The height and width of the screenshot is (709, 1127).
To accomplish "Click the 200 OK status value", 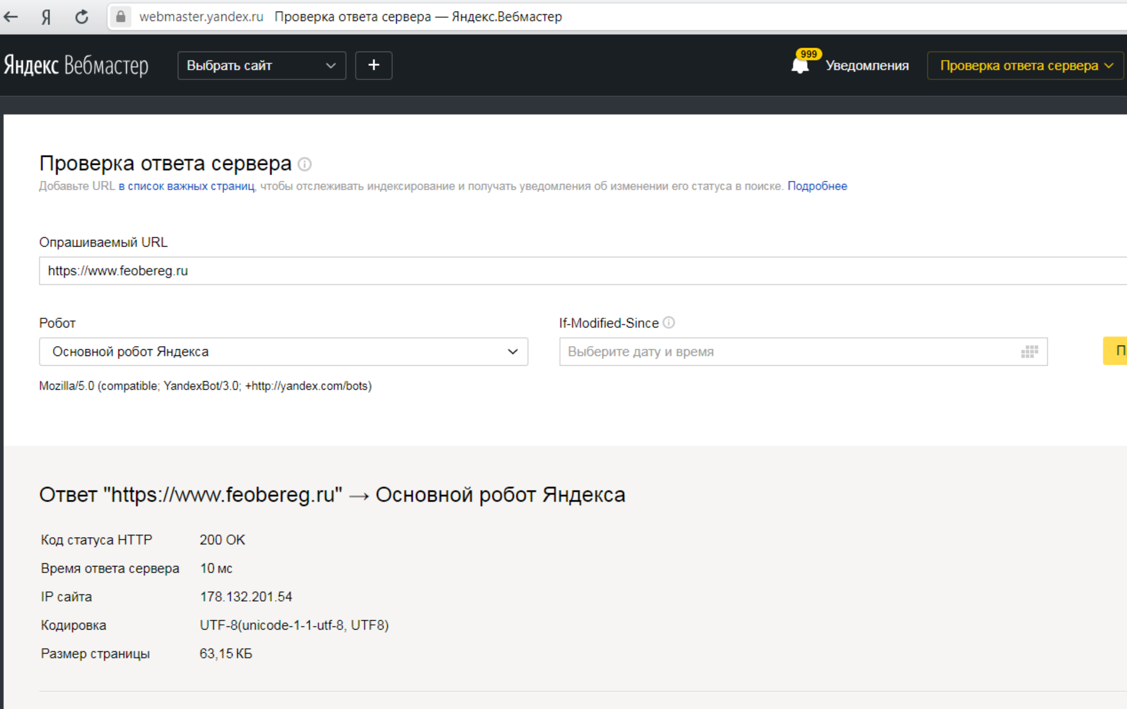I will pos(222,540).
